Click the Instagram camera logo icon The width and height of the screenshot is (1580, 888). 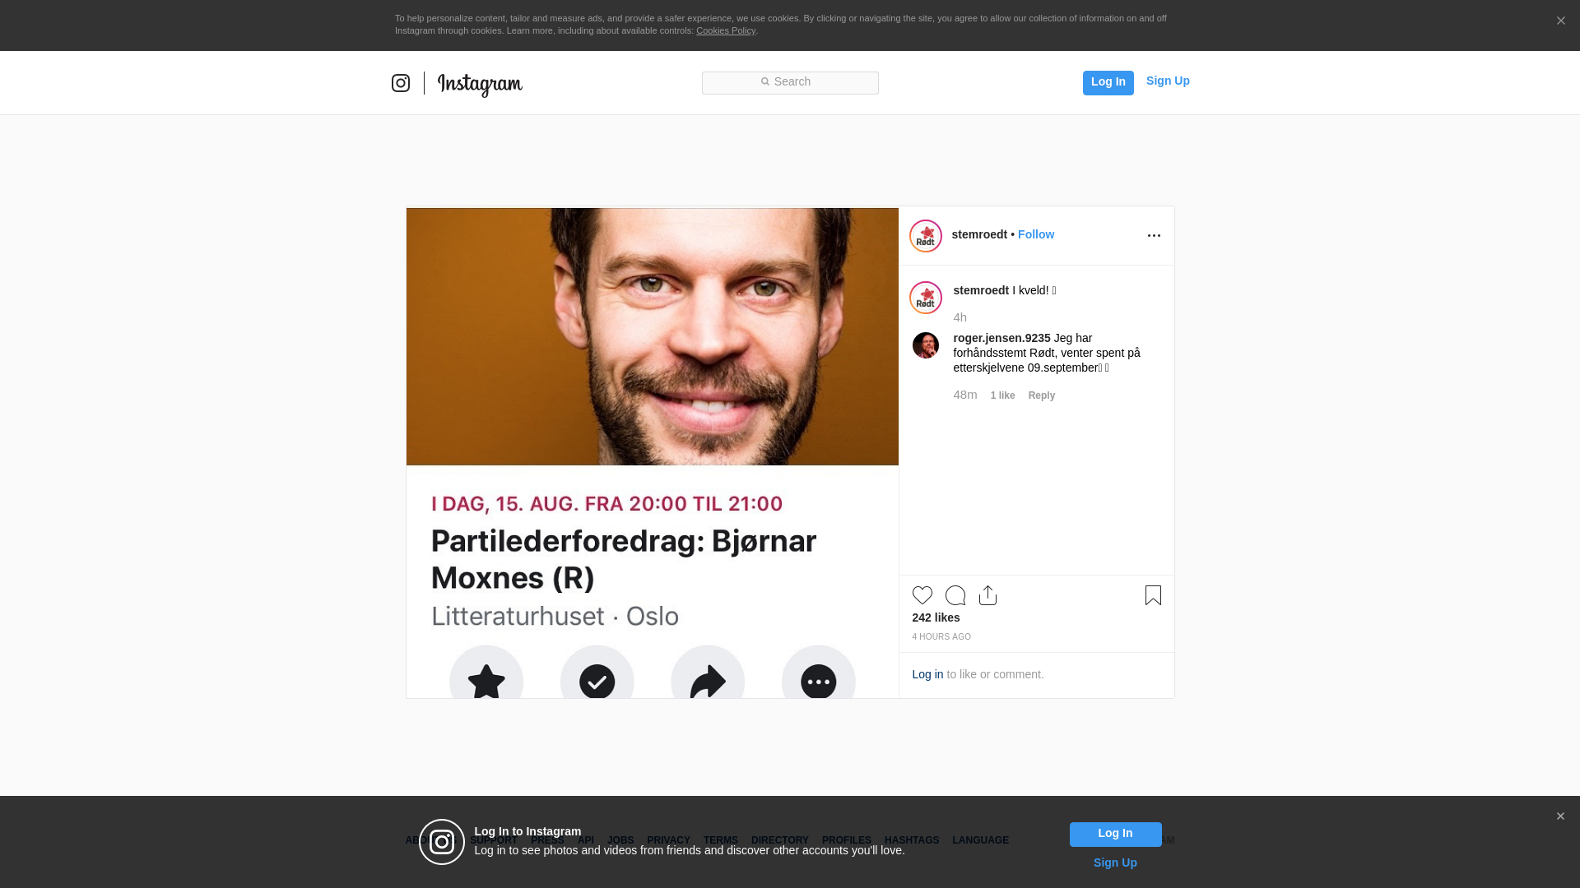401,83
